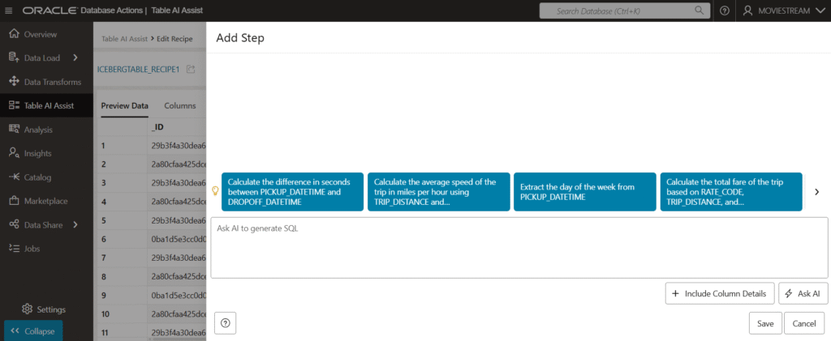The image size is (831, 341).
Task: Expand the Data Load submenu
Action: (75, 58)
